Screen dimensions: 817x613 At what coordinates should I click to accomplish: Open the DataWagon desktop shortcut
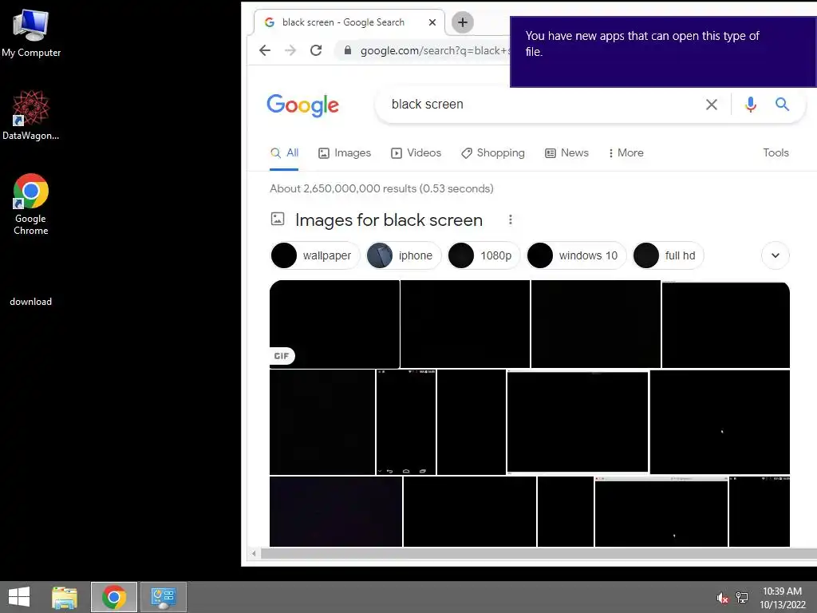tap(31, 115)
